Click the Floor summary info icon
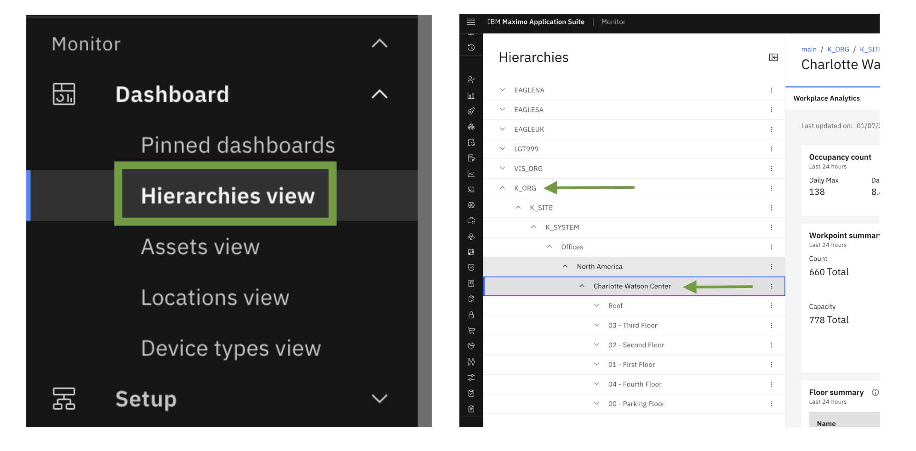Screen dimensions: 916x451 [875, 392]
